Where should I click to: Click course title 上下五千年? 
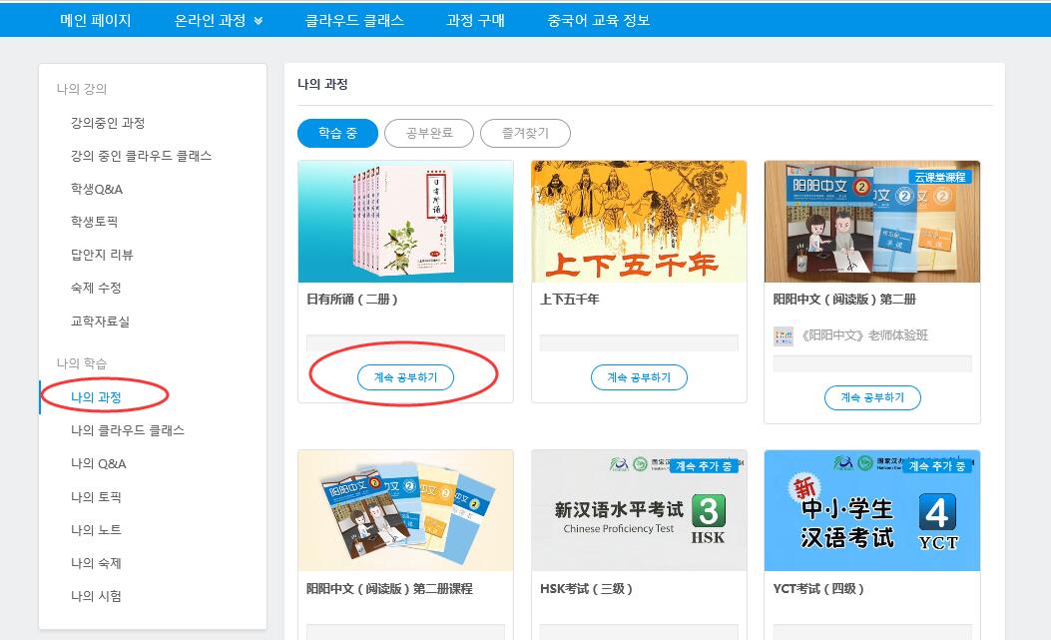tap(570, 300)
